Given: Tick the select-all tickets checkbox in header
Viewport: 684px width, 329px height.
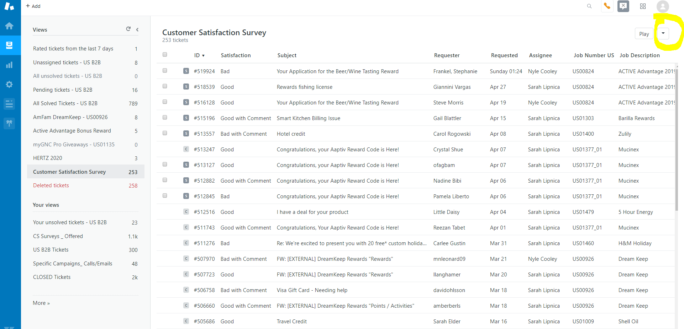Looking at the screenshot, I should click(x=165, y=55).
